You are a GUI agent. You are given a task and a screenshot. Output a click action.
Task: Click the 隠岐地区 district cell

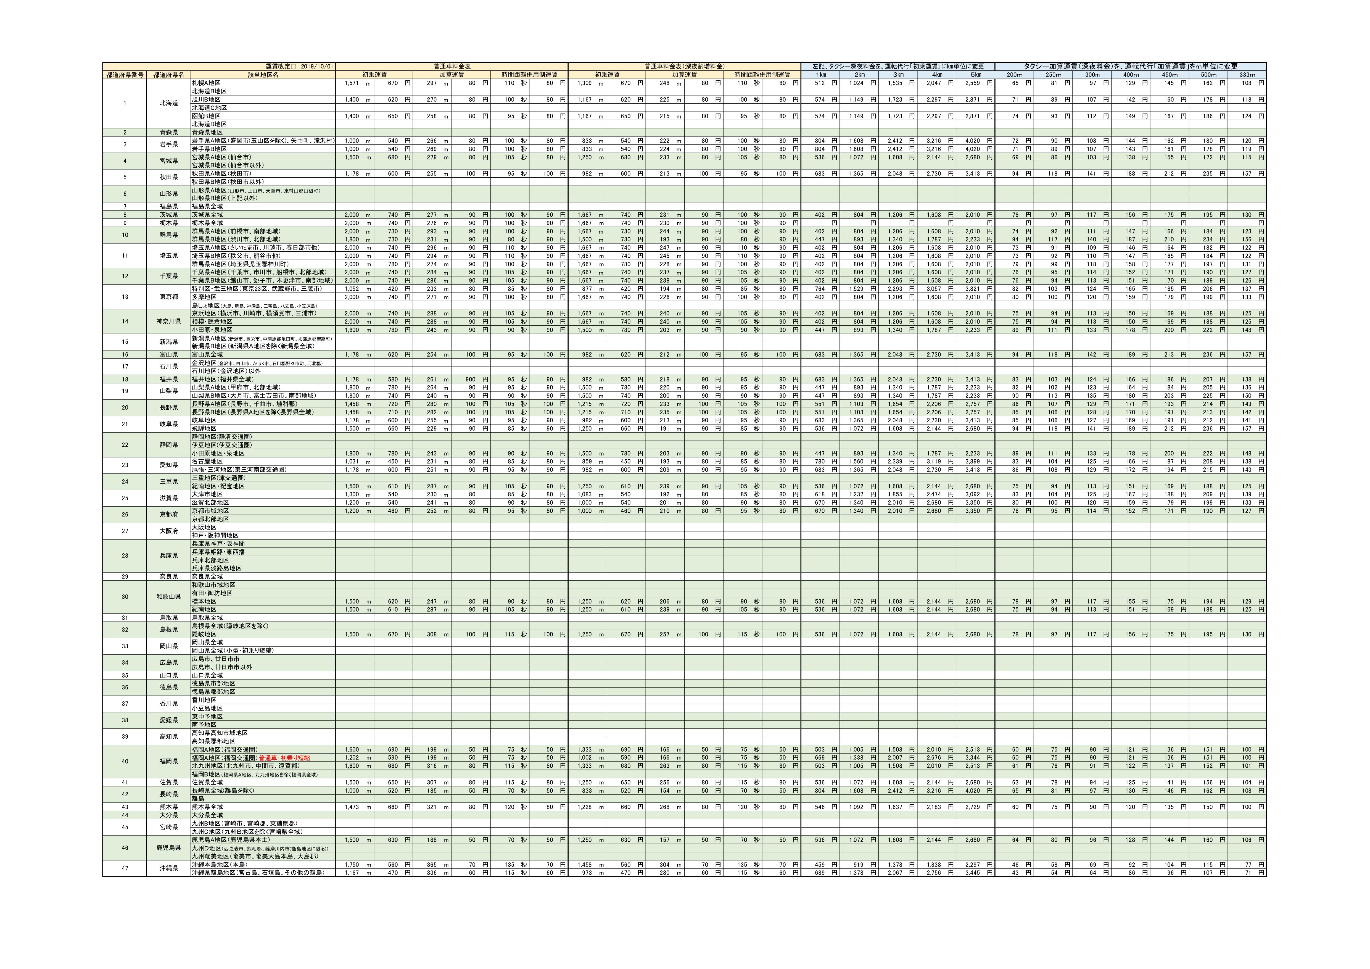point(204,634)
